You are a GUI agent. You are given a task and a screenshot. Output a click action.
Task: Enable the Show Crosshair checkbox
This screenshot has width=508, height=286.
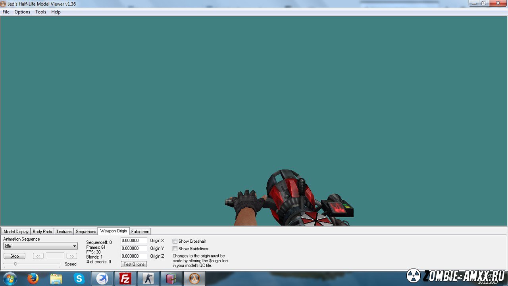(175, 241)
